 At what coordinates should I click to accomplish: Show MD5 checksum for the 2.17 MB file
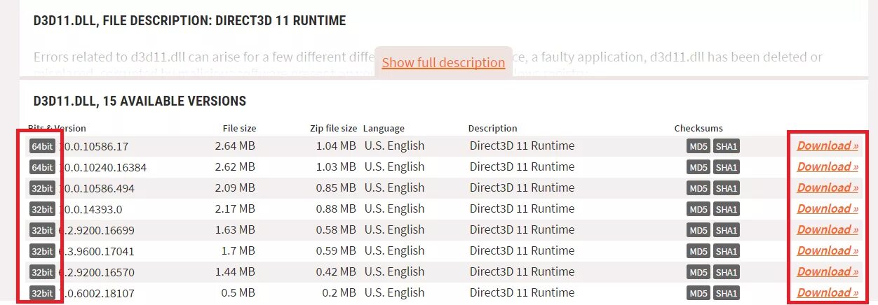point(698,210)
